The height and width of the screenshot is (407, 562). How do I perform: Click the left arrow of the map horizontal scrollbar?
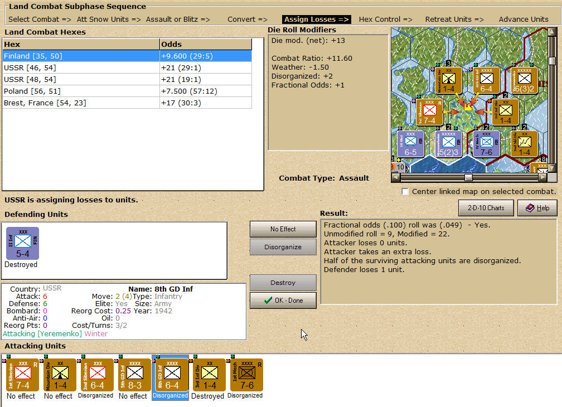coord(396,177)
